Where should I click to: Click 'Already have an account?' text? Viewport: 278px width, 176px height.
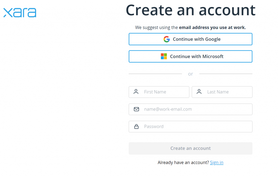[183, 162]
